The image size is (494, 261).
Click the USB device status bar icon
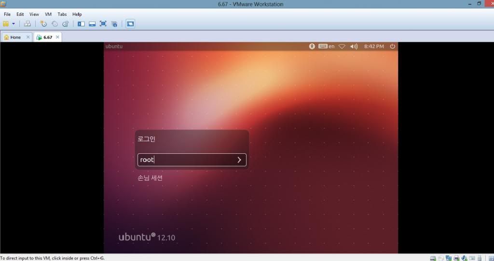(x=480, y=258)
